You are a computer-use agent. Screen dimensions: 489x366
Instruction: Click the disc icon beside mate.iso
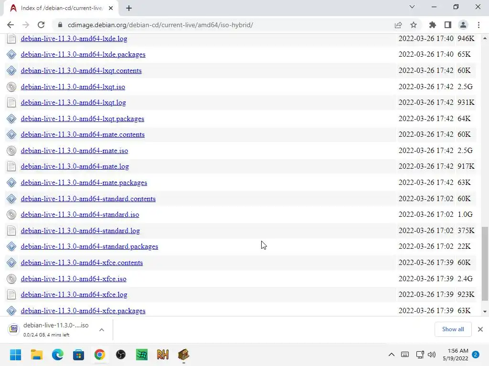click(11, 151)
